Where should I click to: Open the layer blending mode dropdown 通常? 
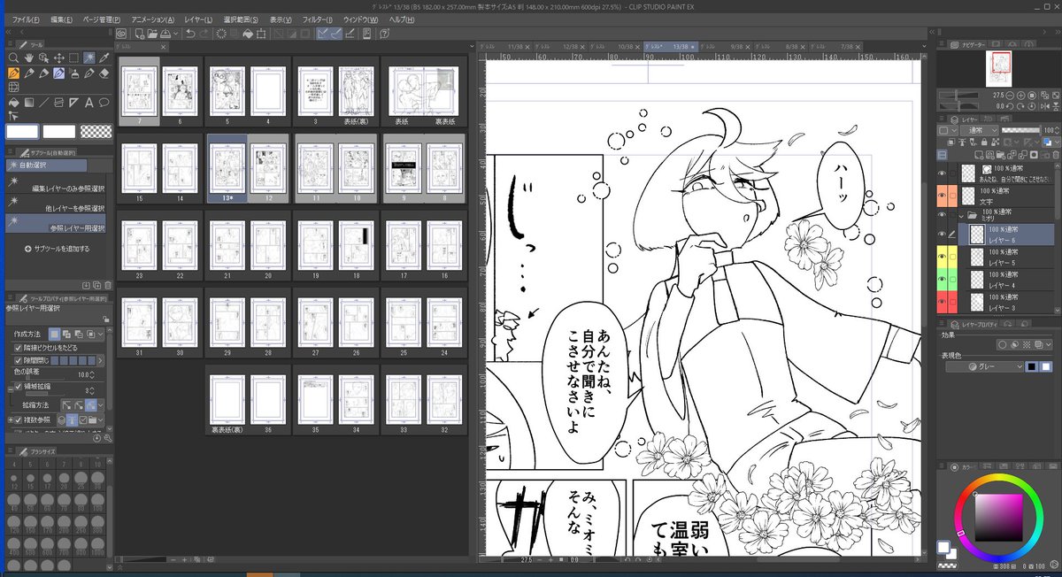point(980,130)
